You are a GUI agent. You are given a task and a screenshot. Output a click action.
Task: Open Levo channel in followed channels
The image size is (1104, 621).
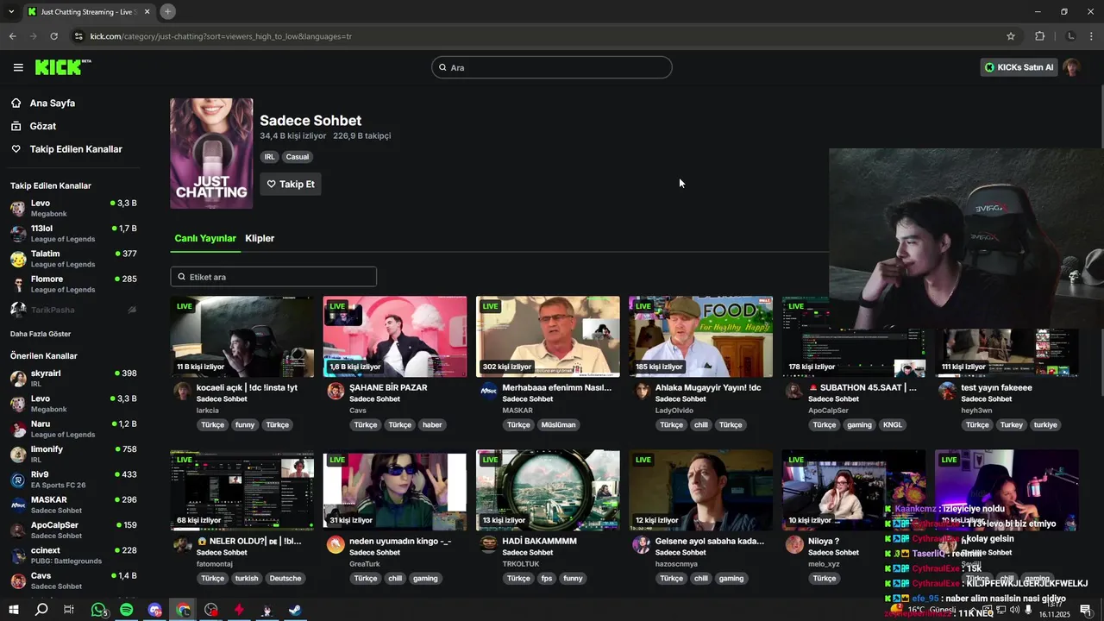pos(73,208)
